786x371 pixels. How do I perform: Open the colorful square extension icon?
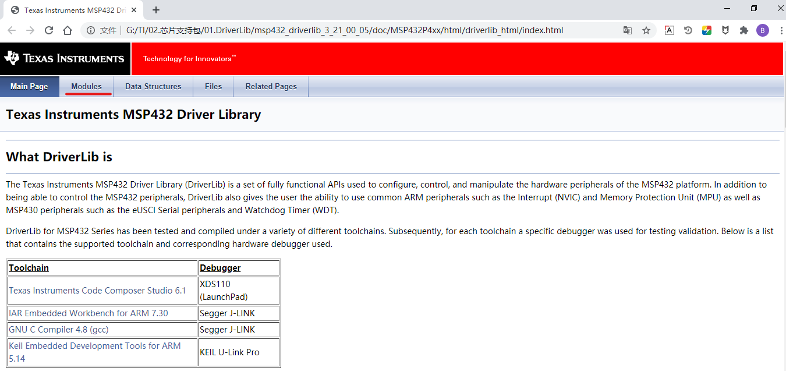tap(707, 30)
